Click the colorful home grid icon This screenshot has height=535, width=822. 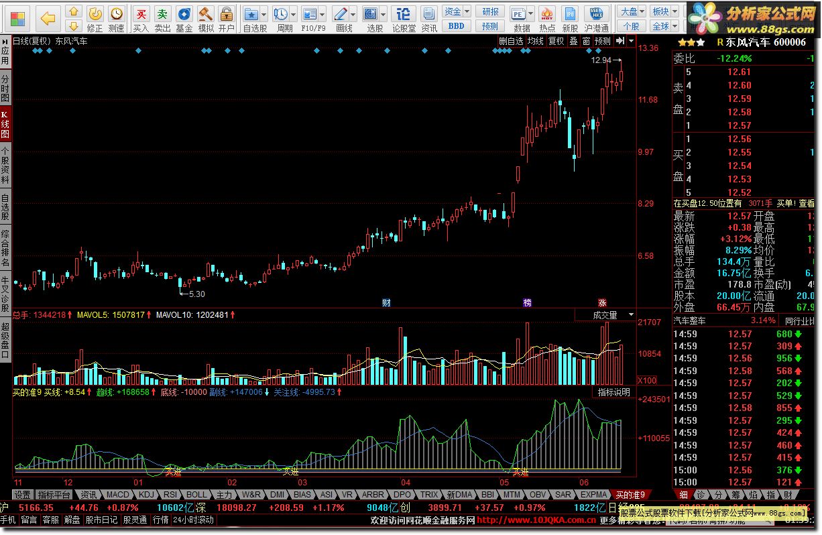point(18,18)
